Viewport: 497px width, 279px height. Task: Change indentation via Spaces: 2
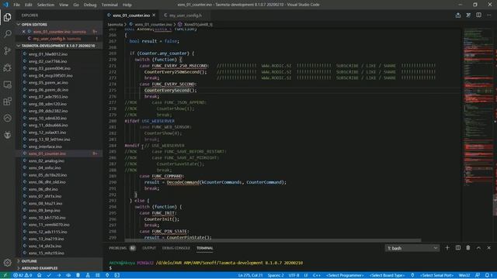(276, 275)
